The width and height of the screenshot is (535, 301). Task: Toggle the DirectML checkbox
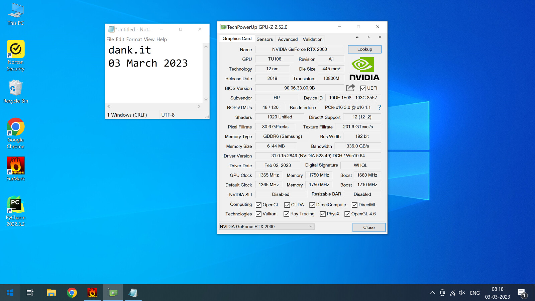(x=354, y=205)
